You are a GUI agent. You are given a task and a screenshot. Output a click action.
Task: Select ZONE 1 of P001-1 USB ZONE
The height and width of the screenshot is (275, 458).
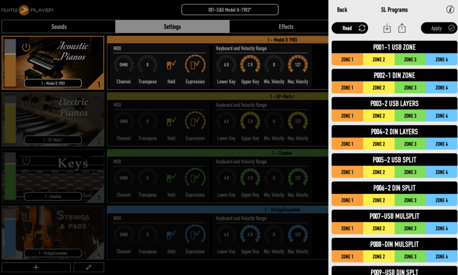[x=347, y=60]
